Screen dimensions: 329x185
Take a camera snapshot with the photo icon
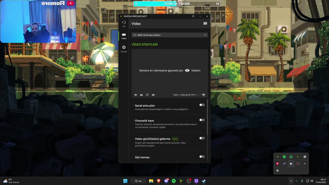click(147, 95)
